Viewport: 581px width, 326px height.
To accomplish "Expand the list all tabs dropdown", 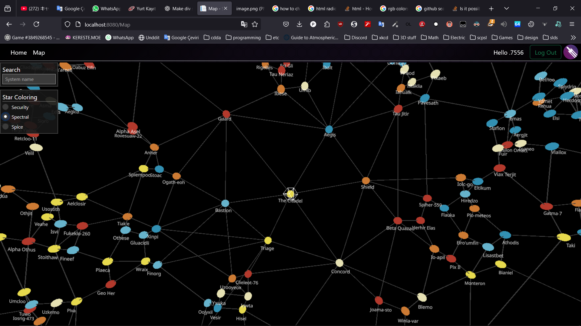I will (x=507, y=8).
